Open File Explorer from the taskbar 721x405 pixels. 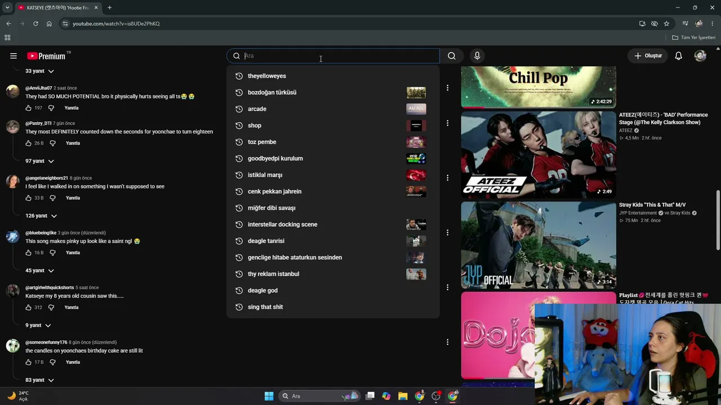click(x=403, y=396)
